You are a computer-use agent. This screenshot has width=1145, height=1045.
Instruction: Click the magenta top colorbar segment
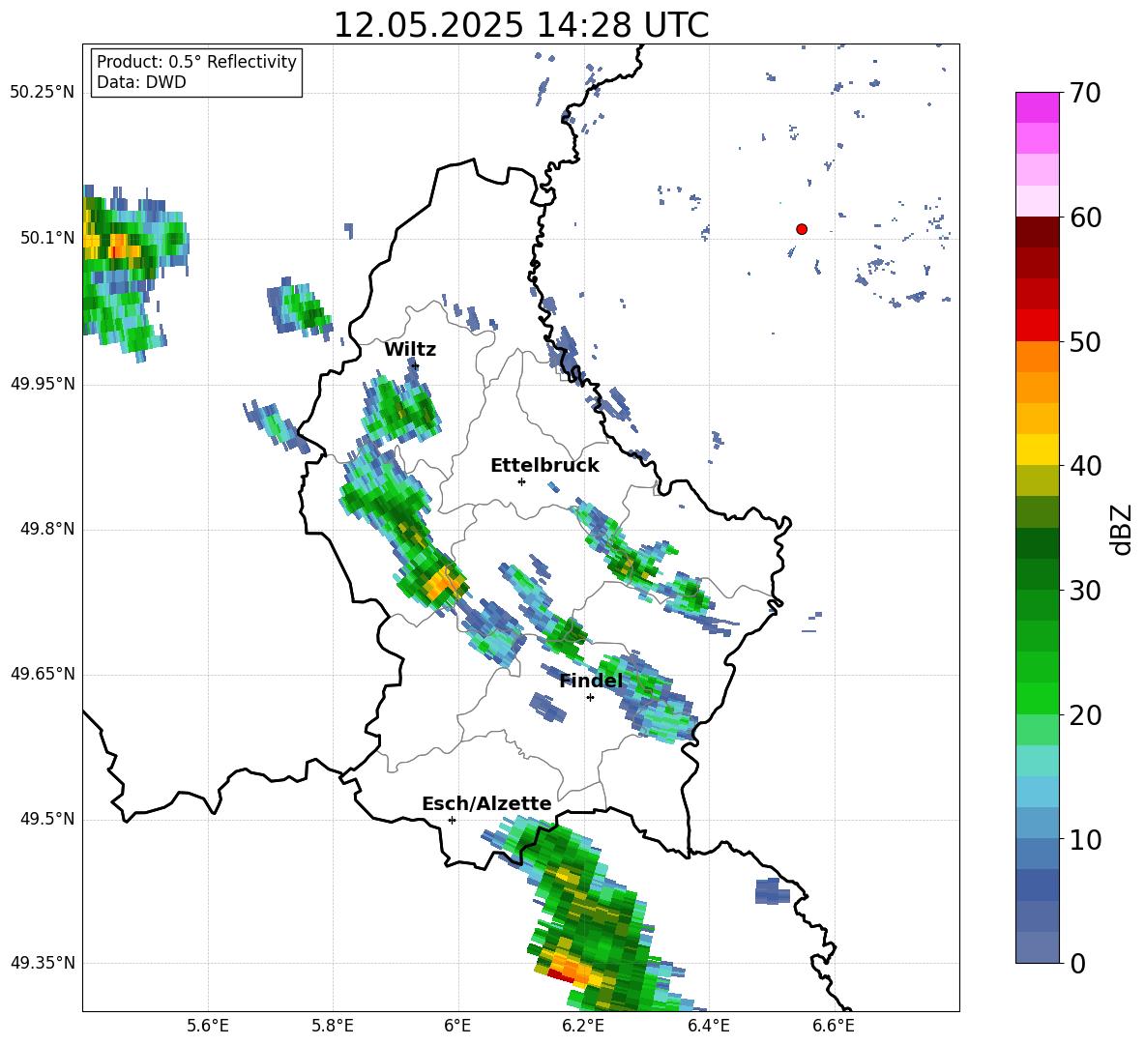click(x=1037, y=107)
